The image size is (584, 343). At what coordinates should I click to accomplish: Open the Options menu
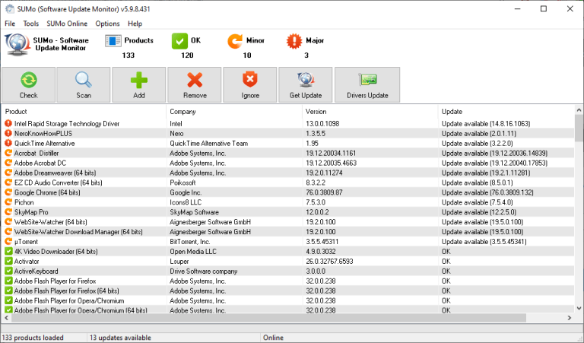[107, 24]
